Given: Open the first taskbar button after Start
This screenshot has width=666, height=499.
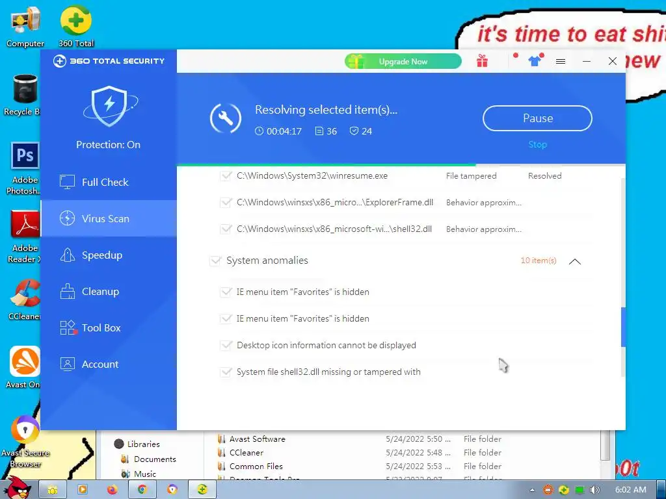Looking at the screenshot, I should [53, 490].
